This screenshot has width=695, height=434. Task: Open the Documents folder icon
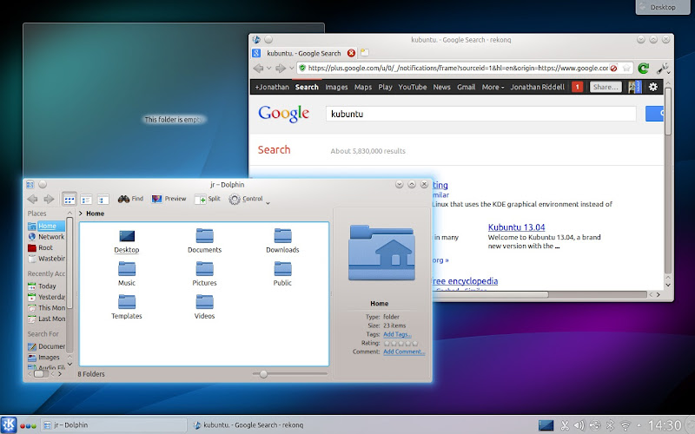[x=205, y=236]
